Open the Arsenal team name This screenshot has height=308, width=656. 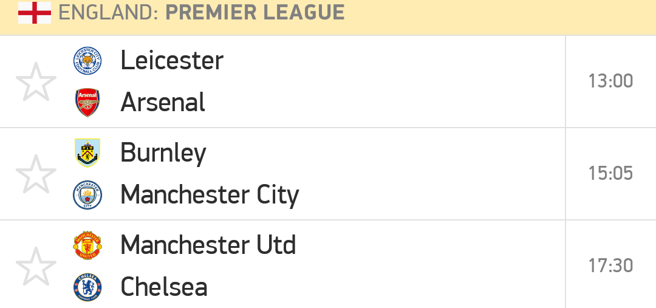163,103
